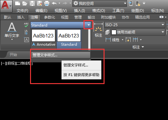
Task: Click the Redo arrow icon
Action: (65, 3)
